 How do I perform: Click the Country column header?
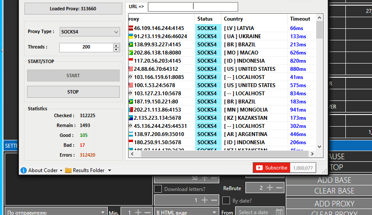233,19
